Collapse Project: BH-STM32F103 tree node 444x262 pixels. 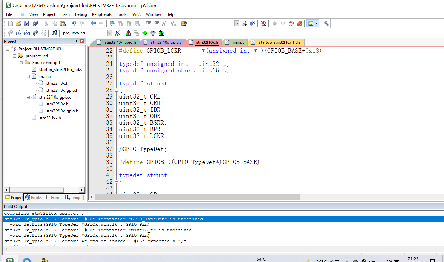tap(8, 49)
